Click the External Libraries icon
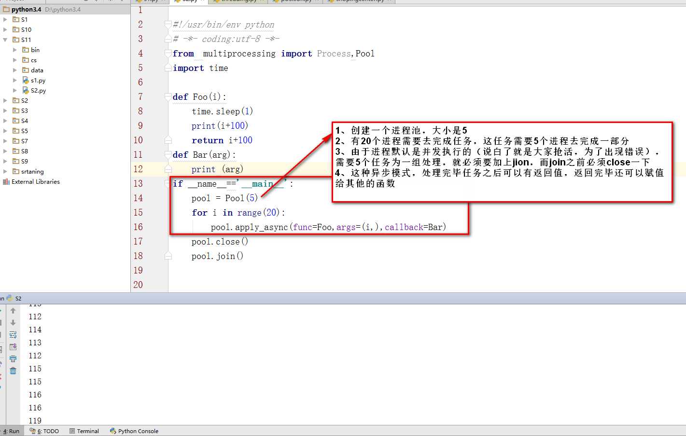This screenshot has width=686, height=436. coord(6,181)
